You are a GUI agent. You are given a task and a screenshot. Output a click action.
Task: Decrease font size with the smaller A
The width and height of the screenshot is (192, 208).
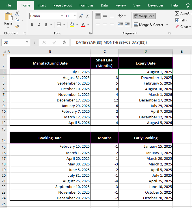[x=88, y=16]
